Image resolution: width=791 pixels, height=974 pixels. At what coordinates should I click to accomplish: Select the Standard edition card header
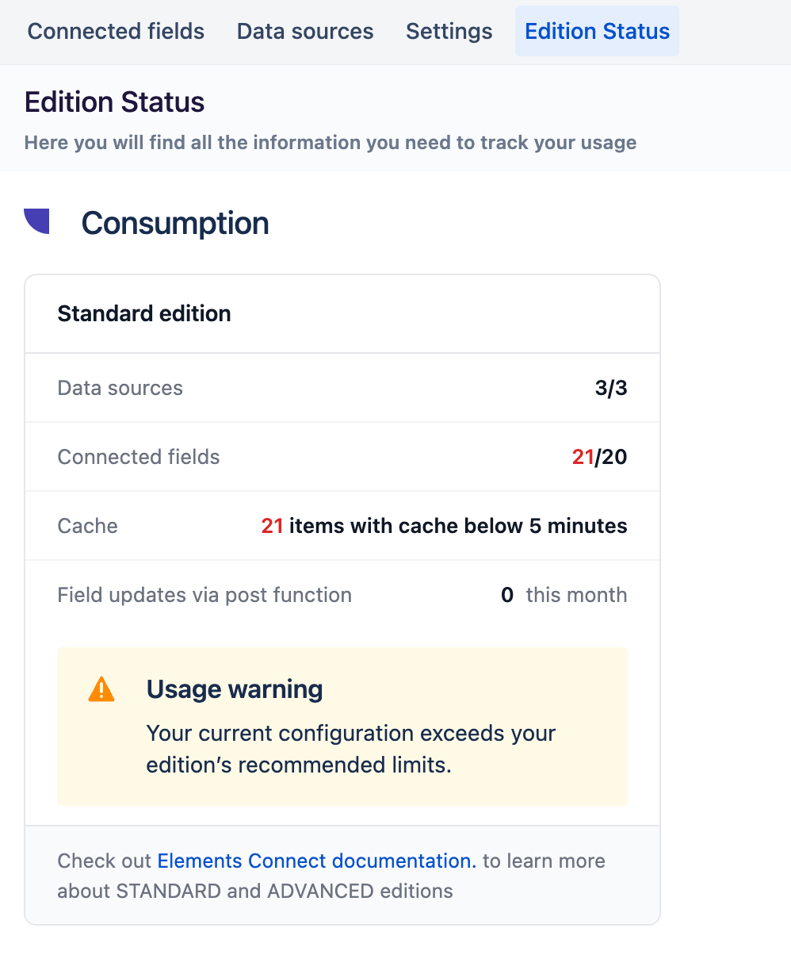(x=144, y=313)
